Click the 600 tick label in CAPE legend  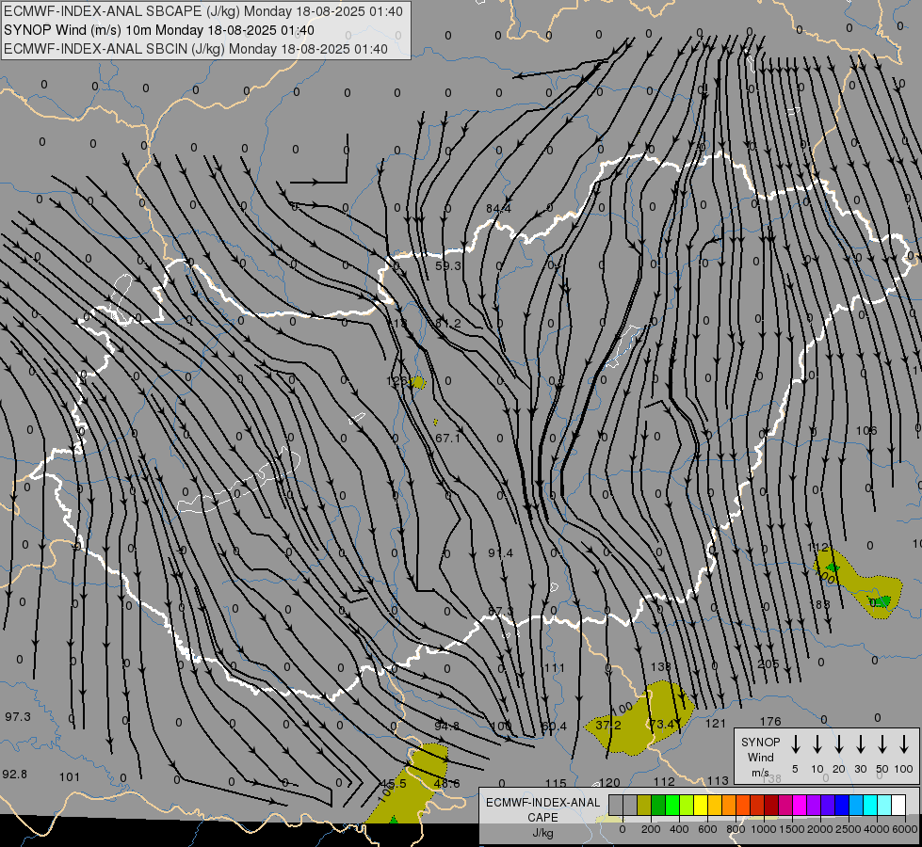(707, 829)
